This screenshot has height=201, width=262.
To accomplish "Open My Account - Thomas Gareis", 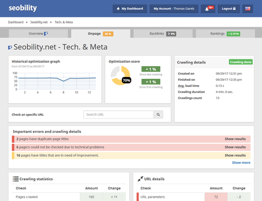I will click(174, 9).
